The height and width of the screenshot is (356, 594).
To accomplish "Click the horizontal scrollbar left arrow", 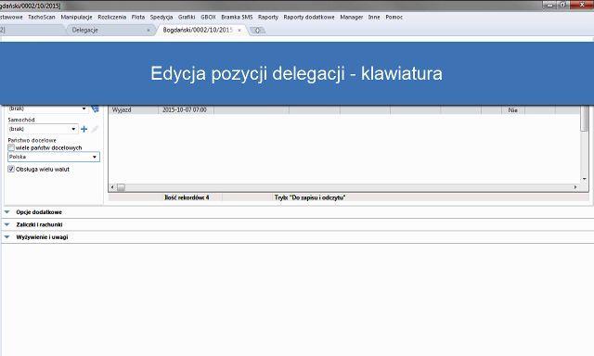I will pyautogui.click(x=112, y=187).
